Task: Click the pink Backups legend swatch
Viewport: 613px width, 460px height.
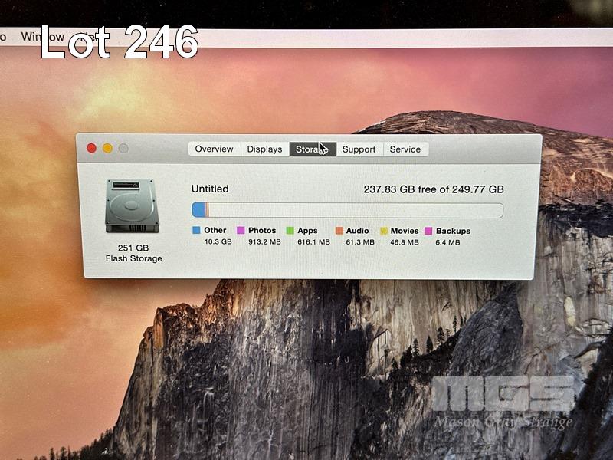Action: pos(428,230)
